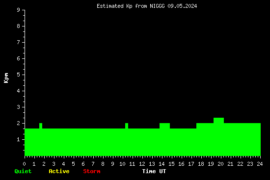Click the Time UT axis label
Image resolution: width=270 pixels, height=180 pixels.
pos(154,171)
